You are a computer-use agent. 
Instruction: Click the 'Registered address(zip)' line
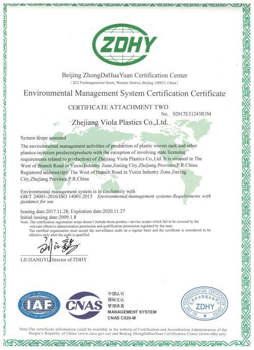tap(103, 172)
